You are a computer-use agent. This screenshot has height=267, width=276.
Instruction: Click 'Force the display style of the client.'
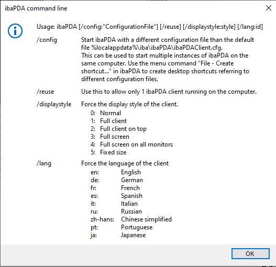[x=129, y=104]
